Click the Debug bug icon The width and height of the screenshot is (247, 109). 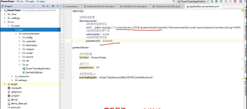coord(217,1)
